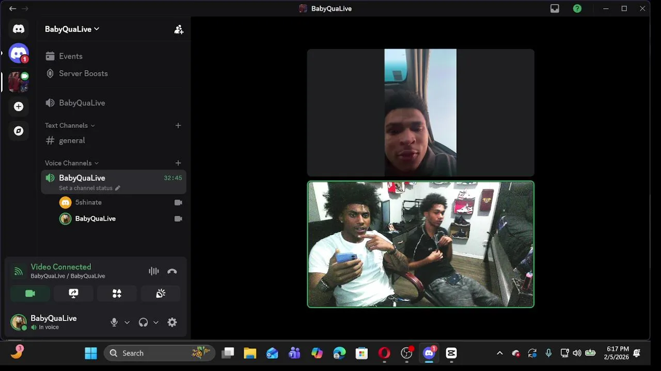Mute the microphone
This screenshot has width=661, height=371.
[x=114, y=322]
